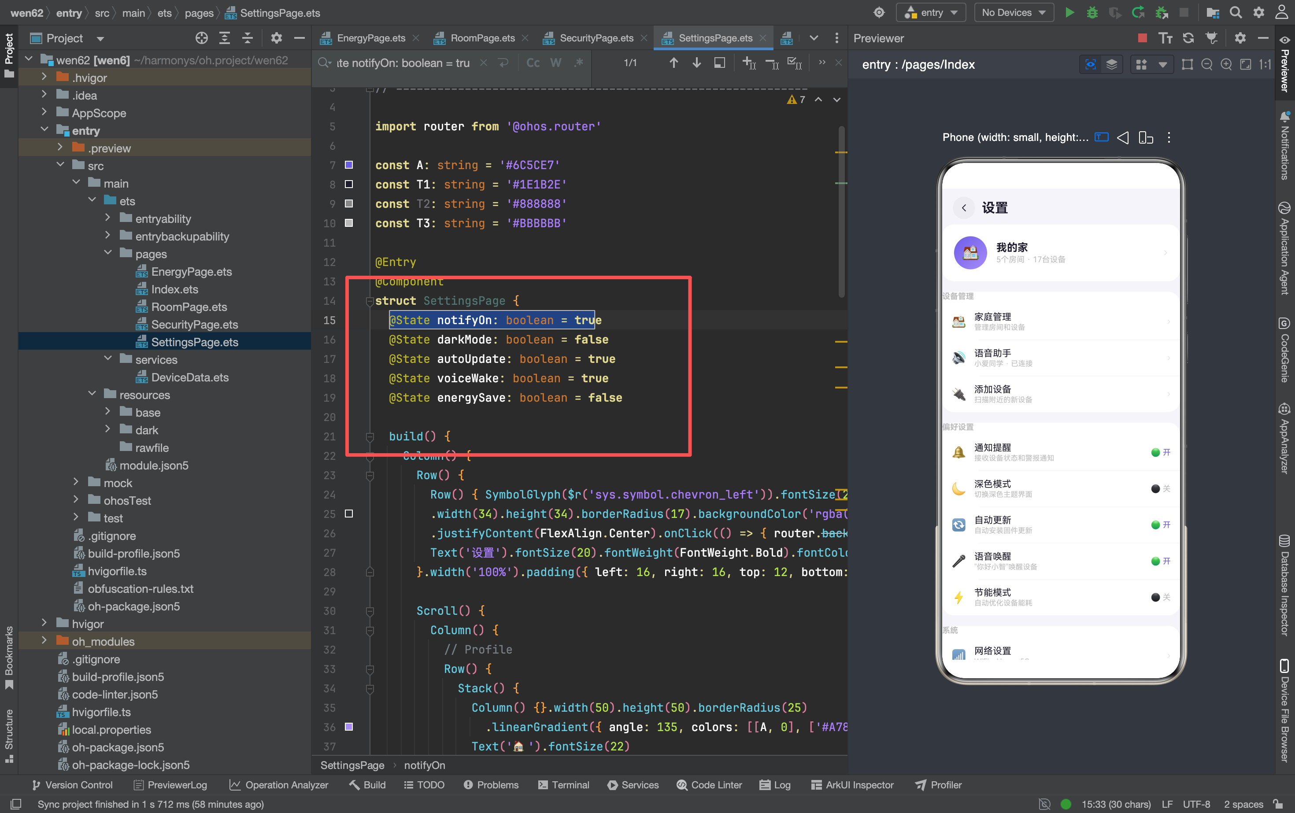Open the Terminal tool window

click(x=563, y=785)
